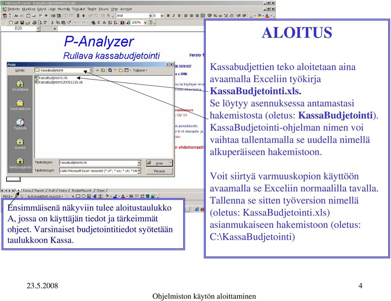Center-align text using toolbar icon
The image size is (391, 301).
coord(191,16)
